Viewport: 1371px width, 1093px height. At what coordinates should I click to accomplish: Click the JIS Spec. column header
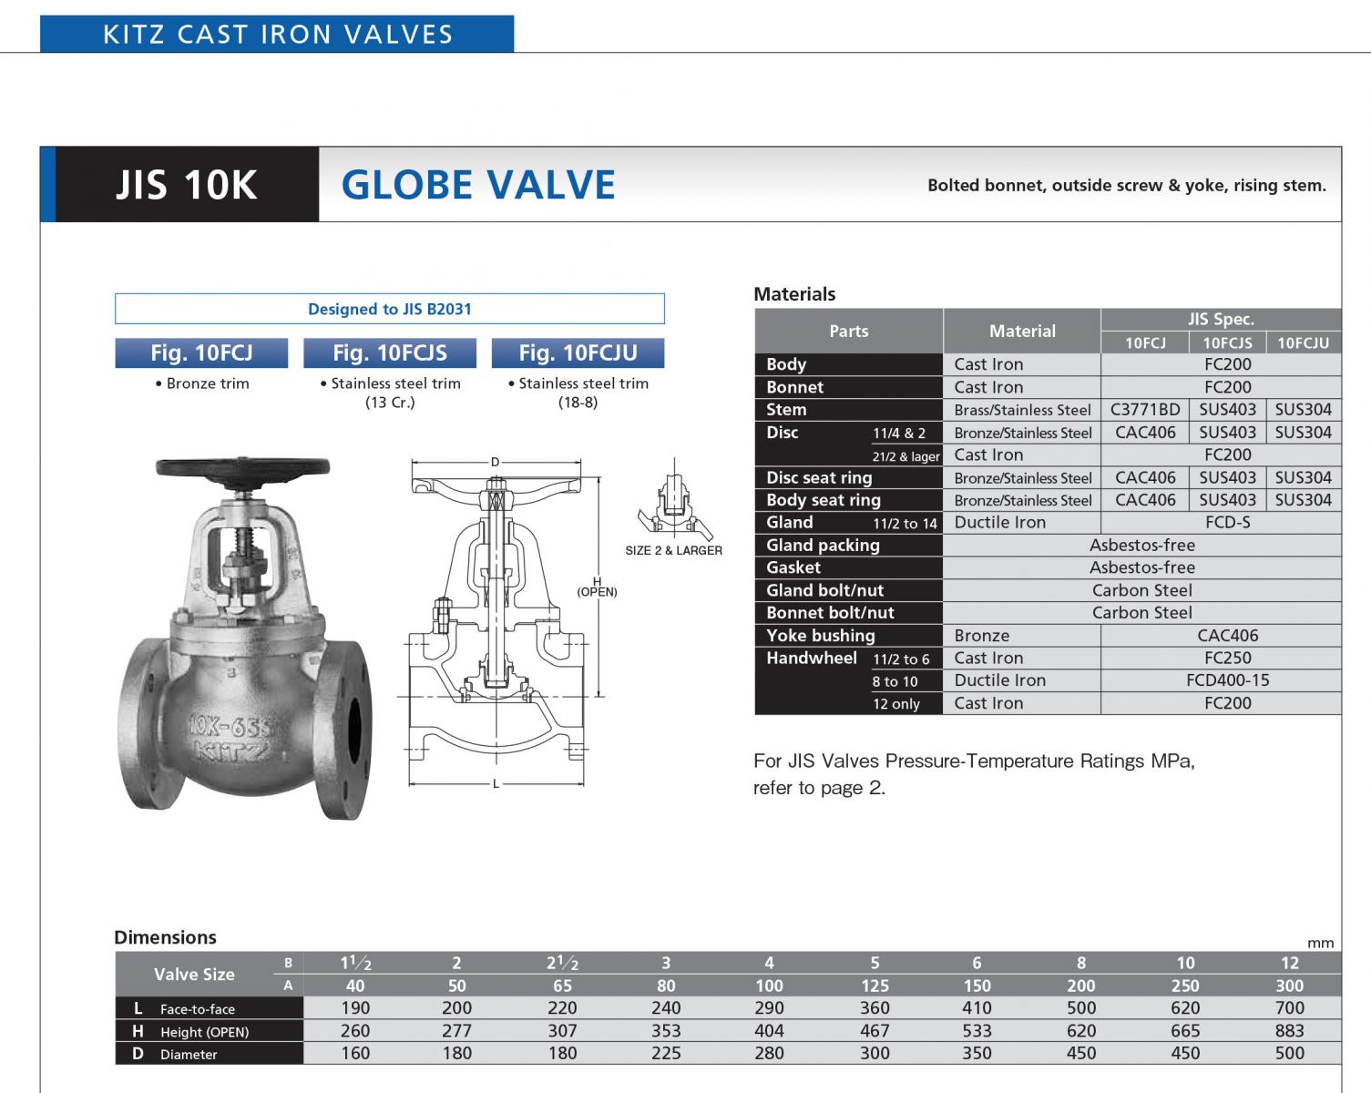coord(1221,319)
